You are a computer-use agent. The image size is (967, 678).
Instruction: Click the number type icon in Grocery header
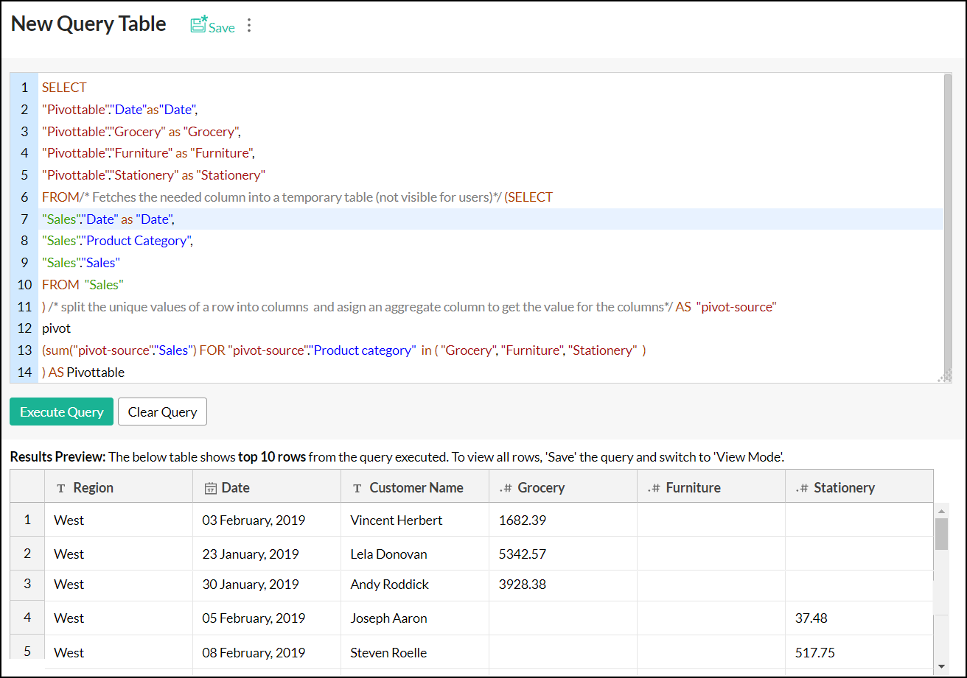[x=506, y=488]
